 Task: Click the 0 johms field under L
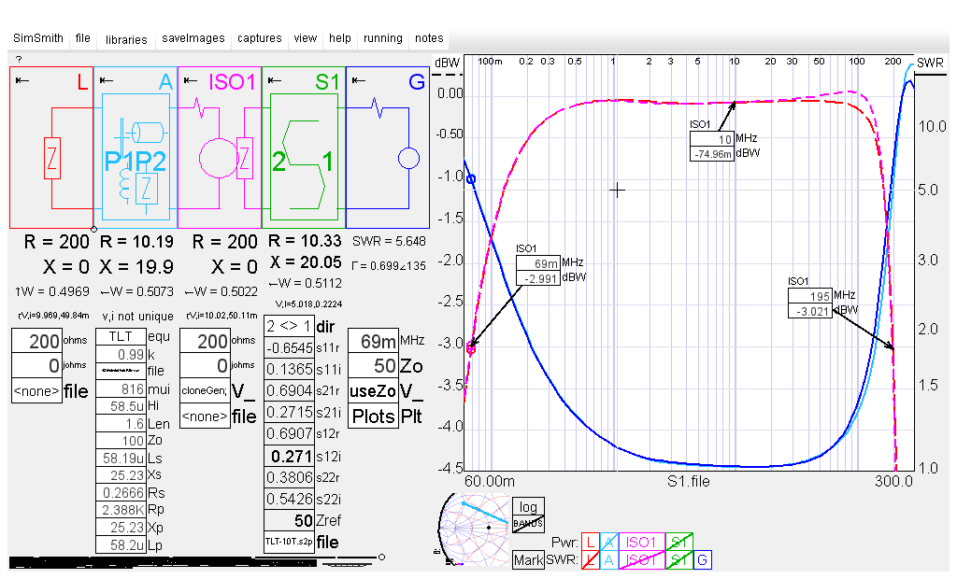[x=36, y=365]
